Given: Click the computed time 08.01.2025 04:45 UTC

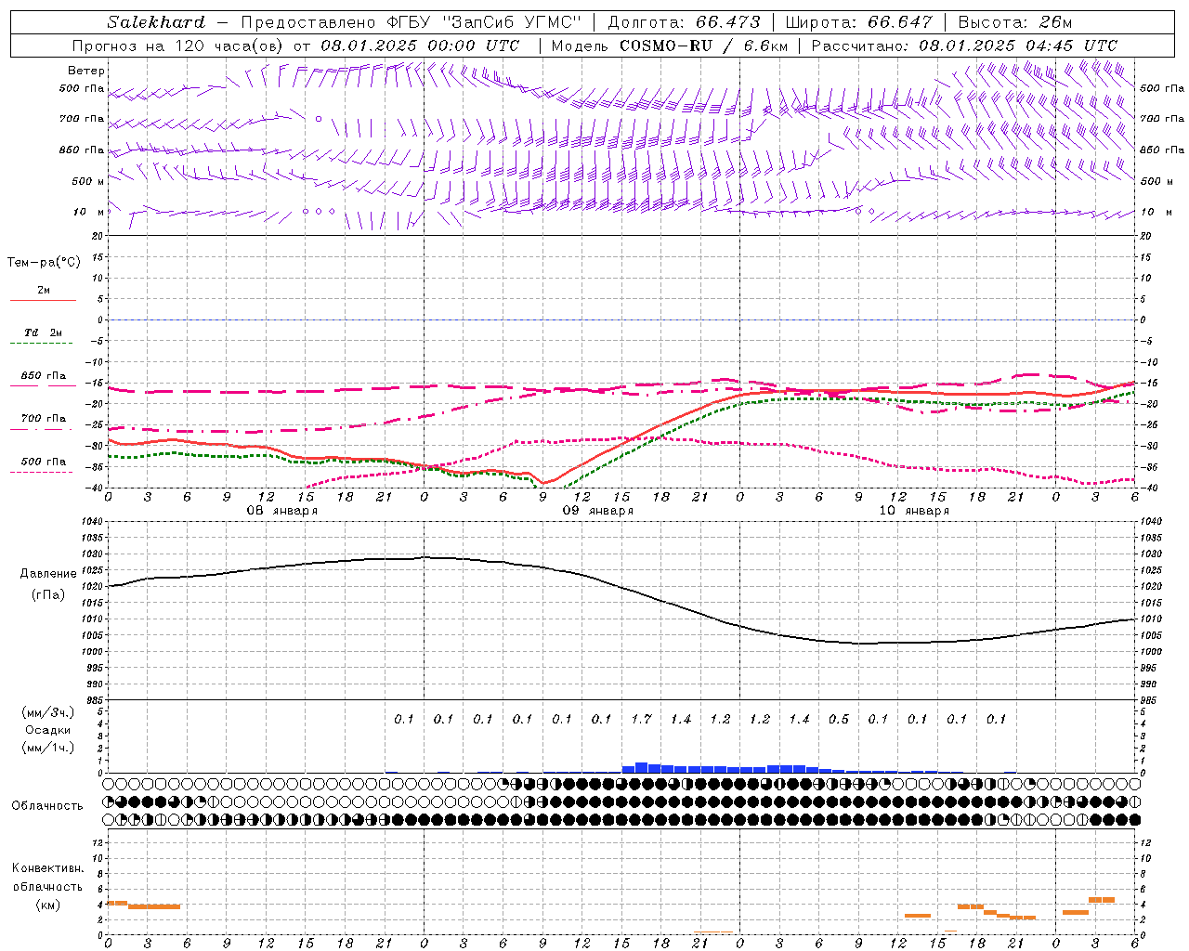Looking at the screenshot, I should pyautogui.click(x=1018, y=46).
